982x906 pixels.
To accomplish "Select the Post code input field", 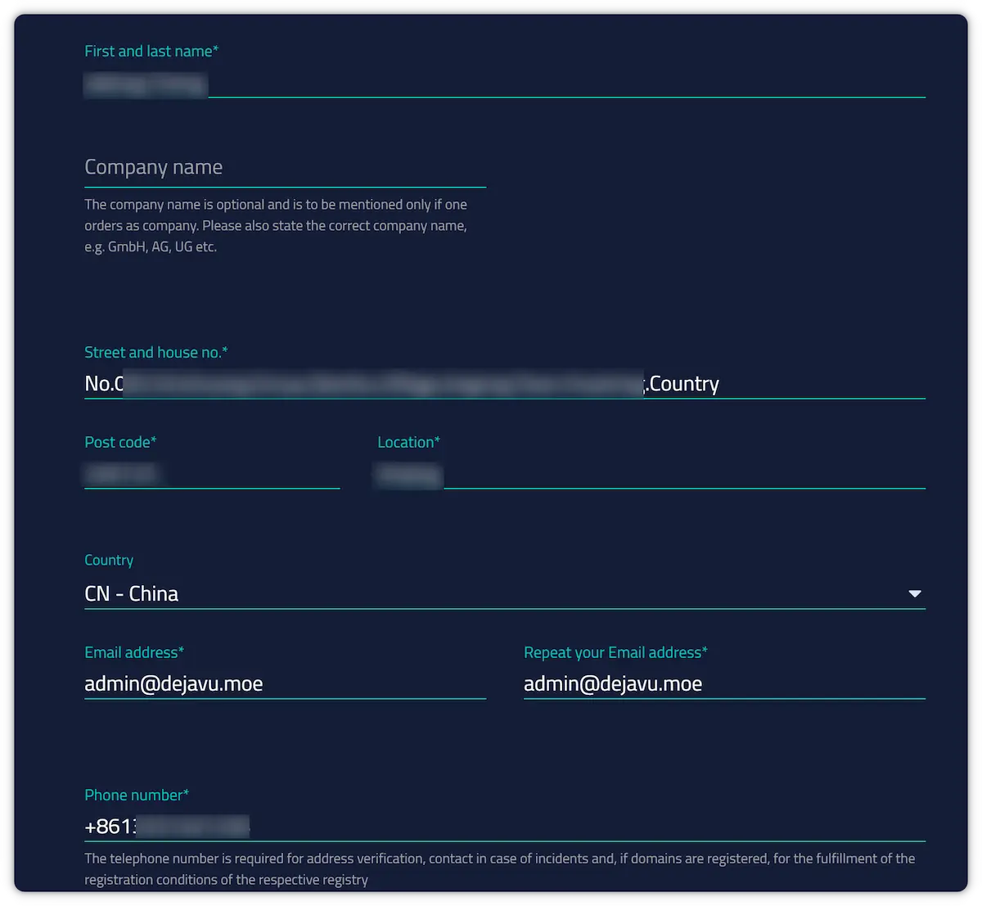I will pos(211,473).
